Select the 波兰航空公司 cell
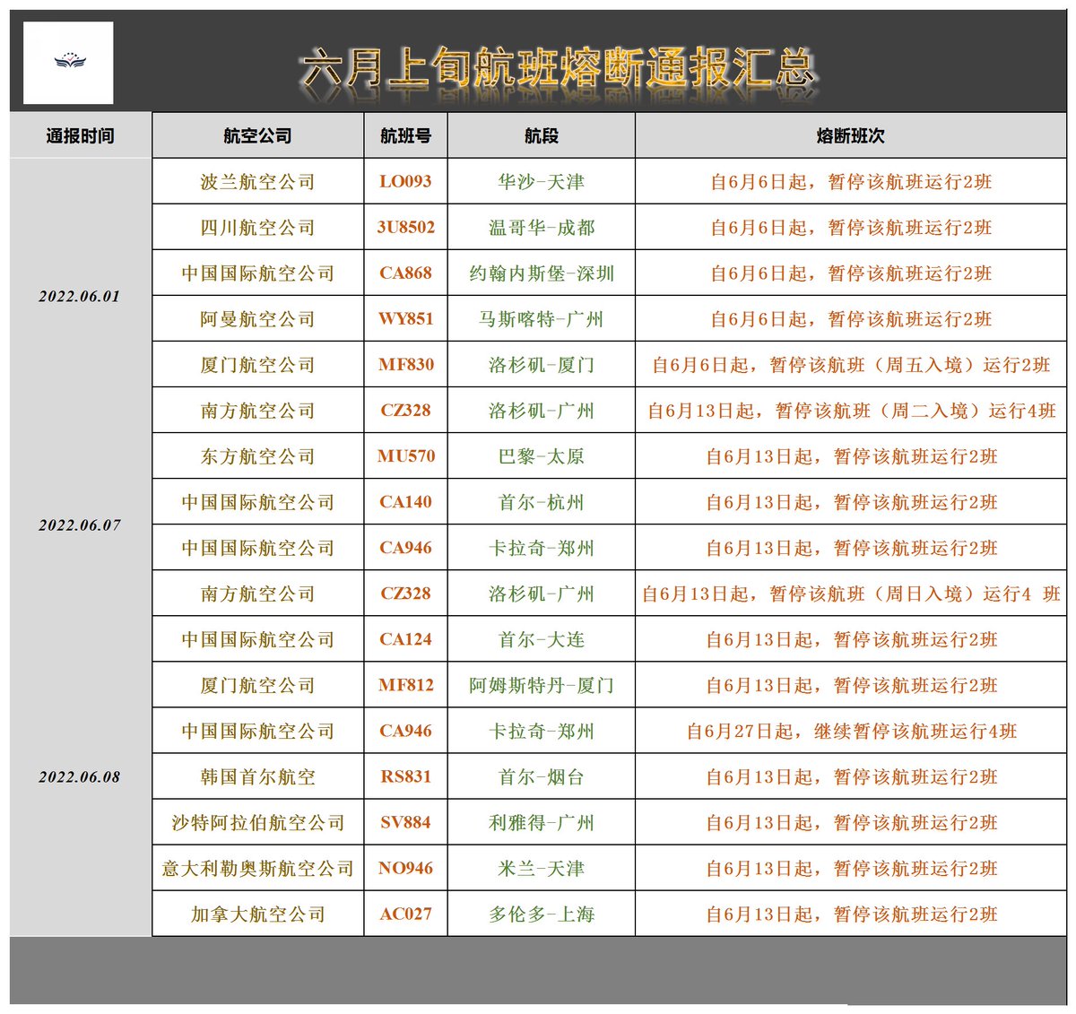 258,182
